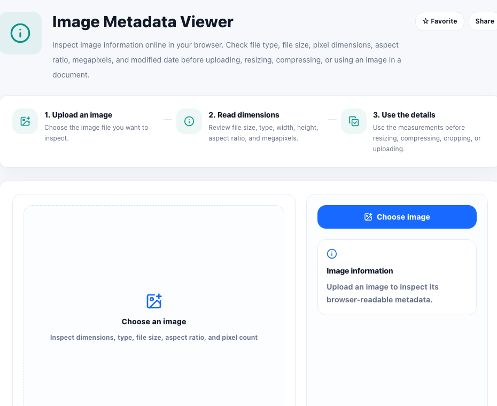Click the Read dimensions step info icon
Viewport: 497px width, 406px height.
pos(189,121)
